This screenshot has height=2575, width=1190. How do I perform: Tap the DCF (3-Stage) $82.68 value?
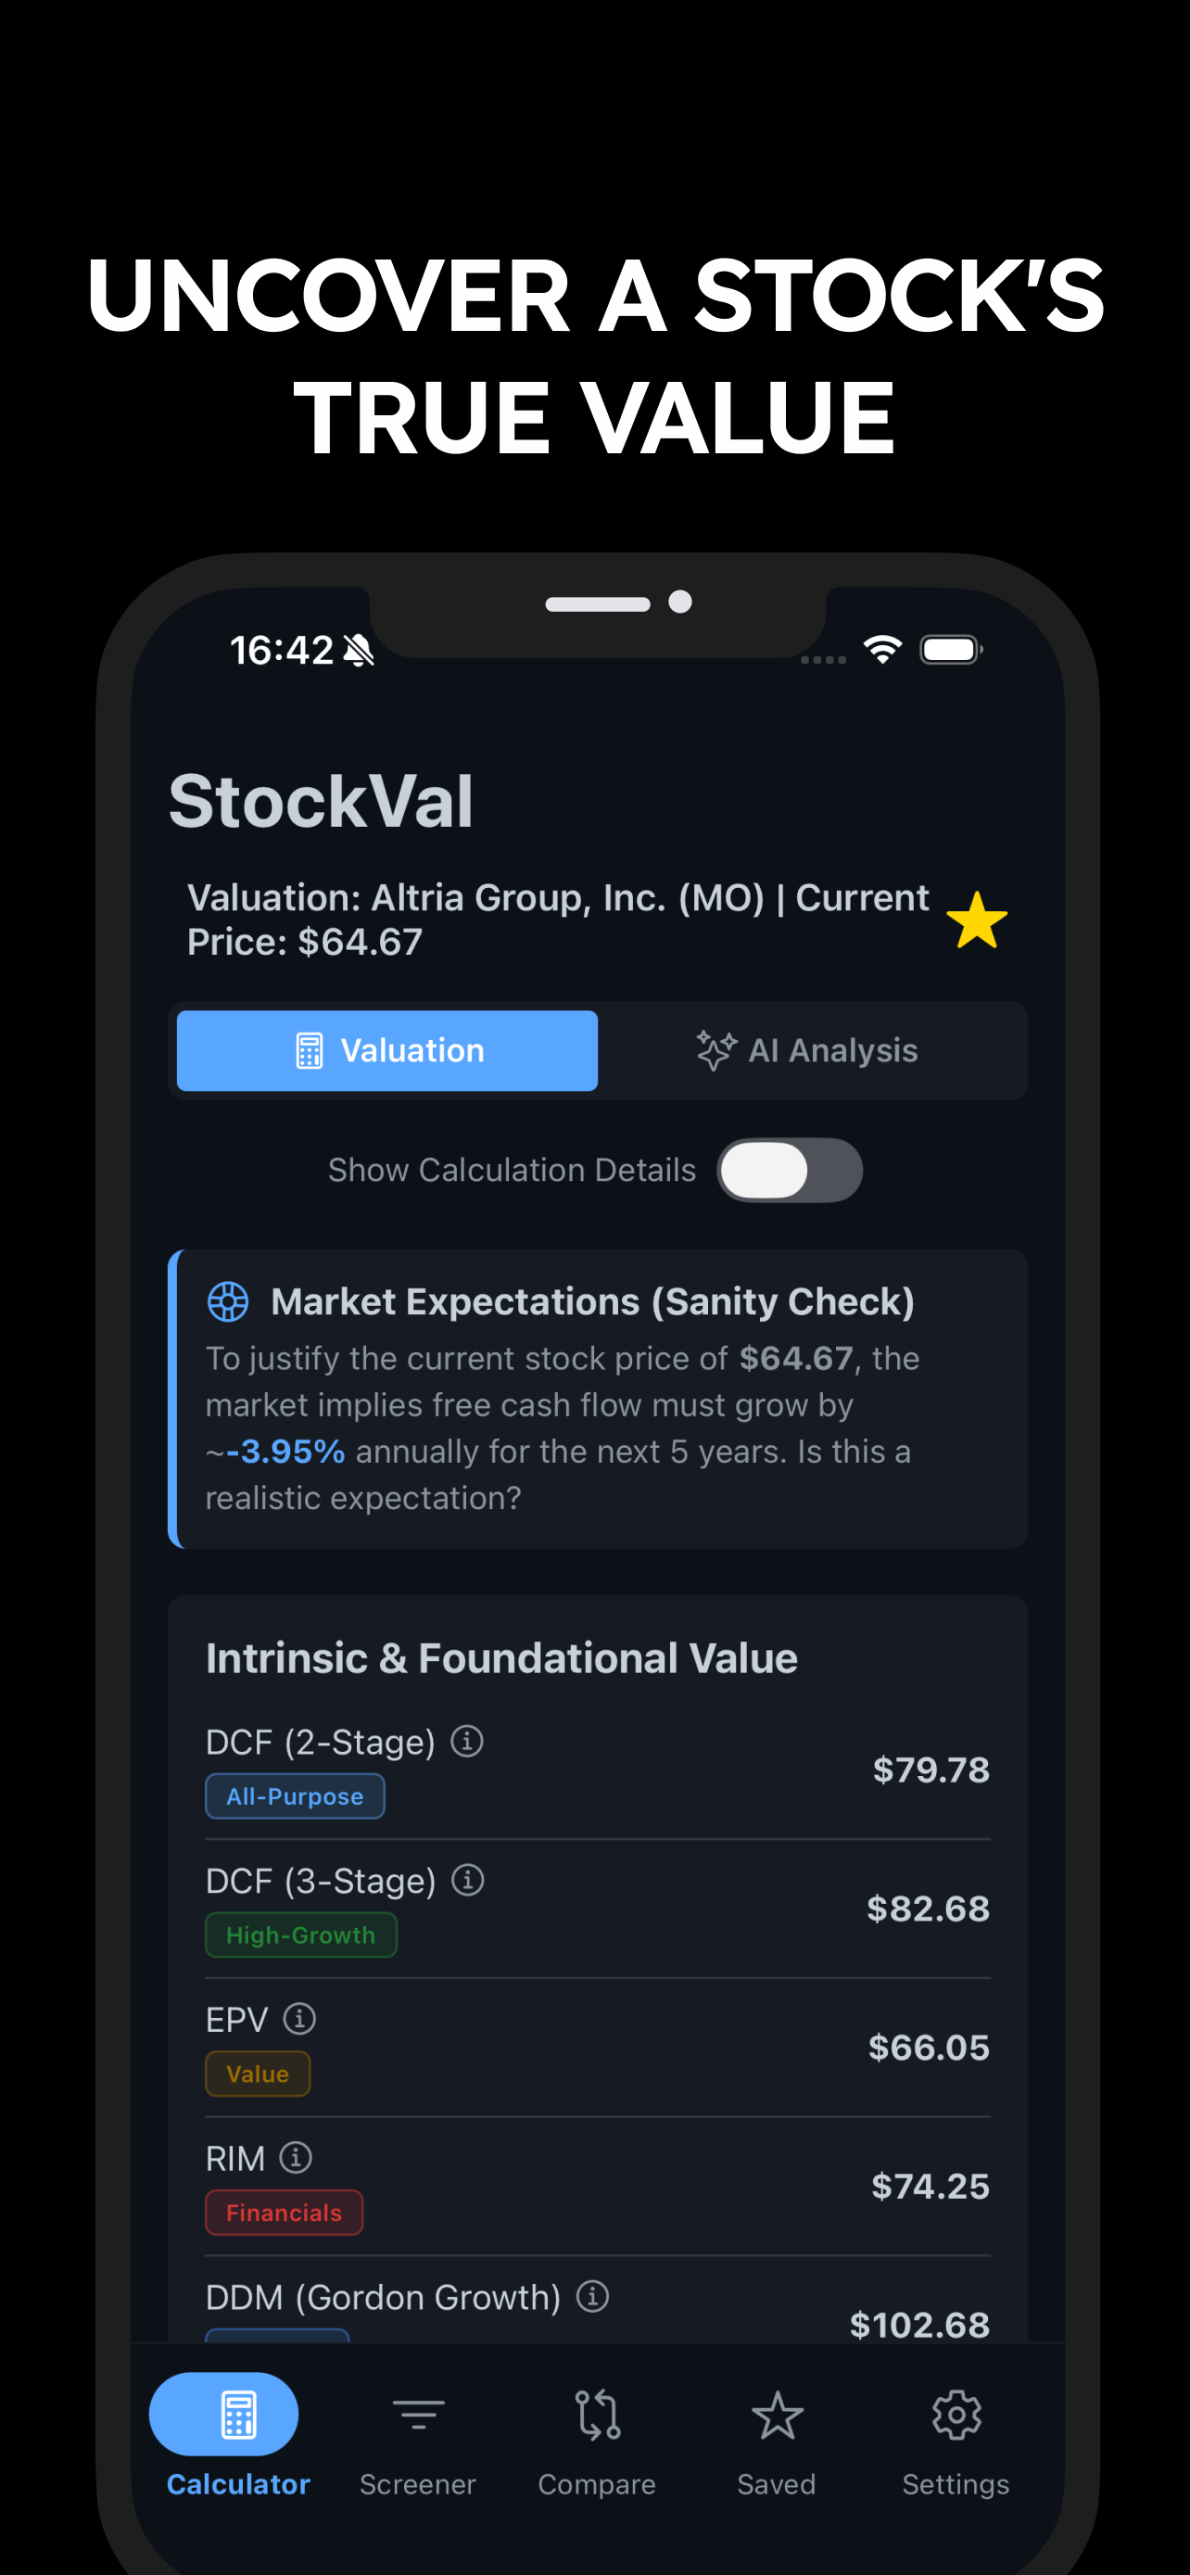coord(929,1909)
